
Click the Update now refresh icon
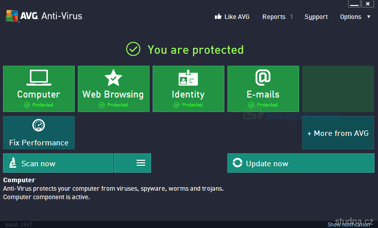point(237,163)
